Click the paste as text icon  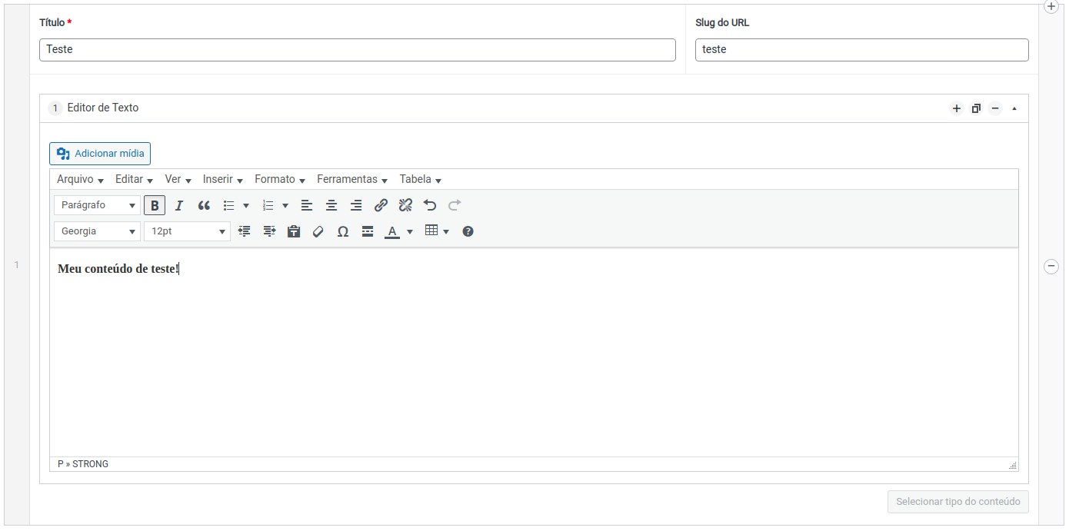(x=294, y=231)
